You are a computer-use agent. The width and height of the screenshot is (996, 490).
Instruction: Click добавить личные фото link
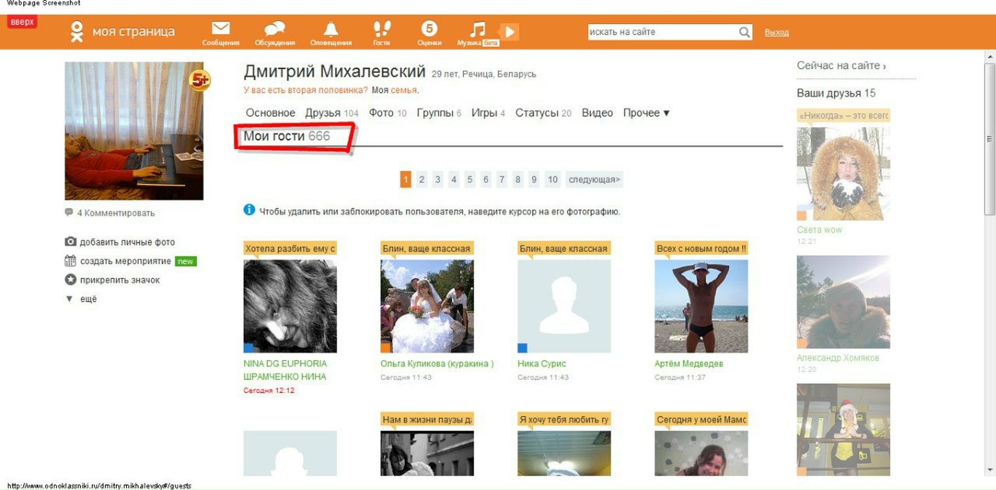pyautogui.click(x=127, y=242)
